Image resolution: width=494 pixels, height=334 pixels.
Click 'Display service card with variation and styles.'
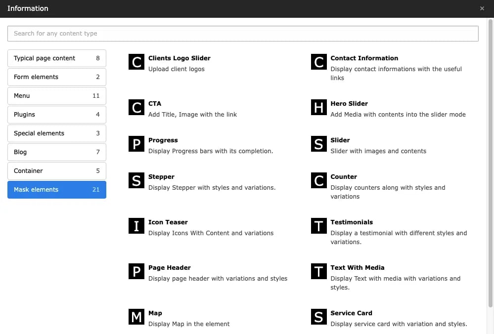(x=399, y=324)
